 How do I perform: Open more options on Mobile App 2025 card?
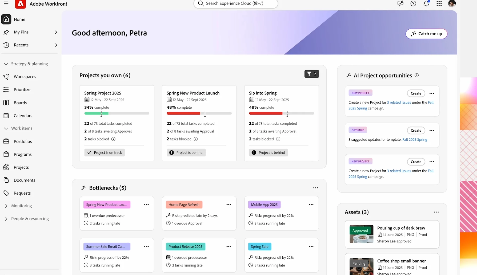(311, 205)
